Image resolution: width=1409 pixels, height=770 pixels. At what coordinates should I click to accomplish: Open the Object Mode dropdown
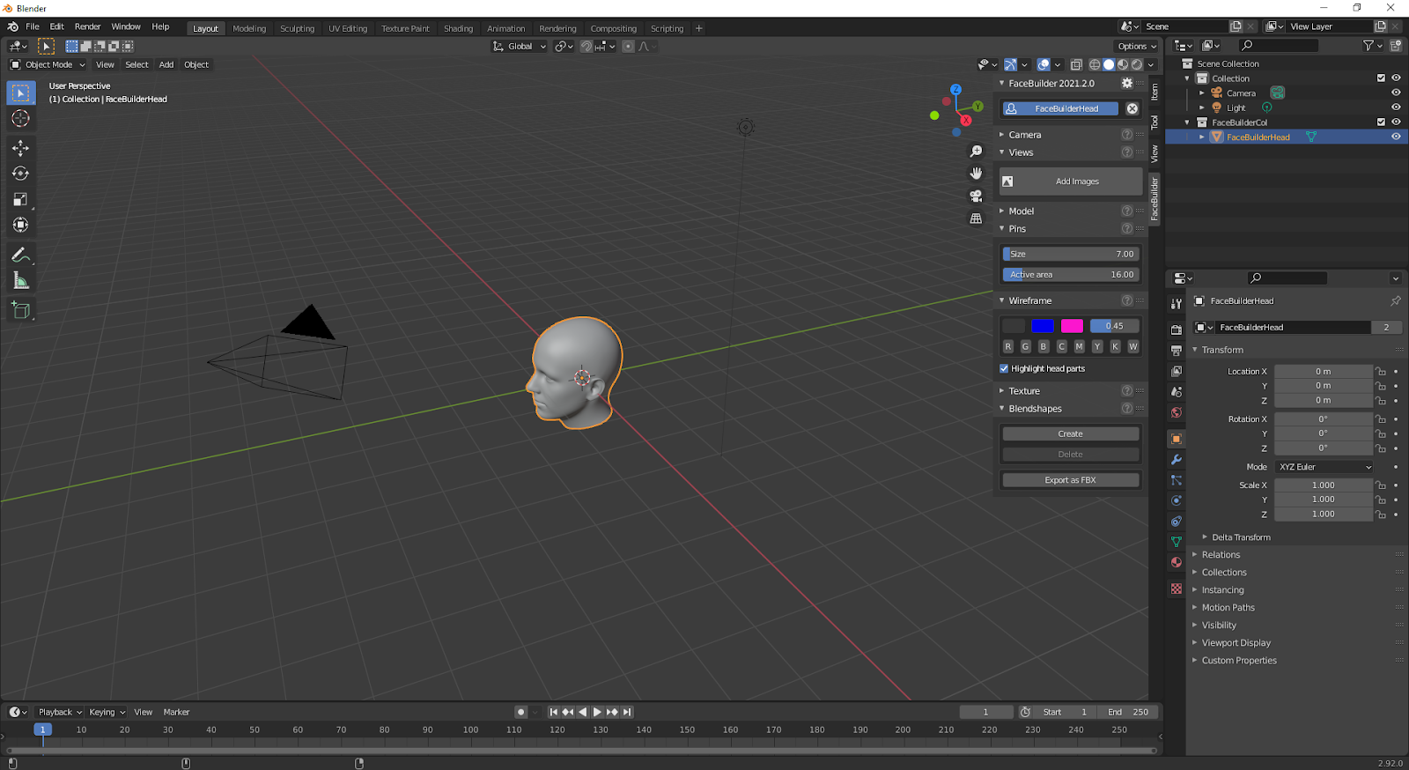pyautogui.click(x=48, y=64)
